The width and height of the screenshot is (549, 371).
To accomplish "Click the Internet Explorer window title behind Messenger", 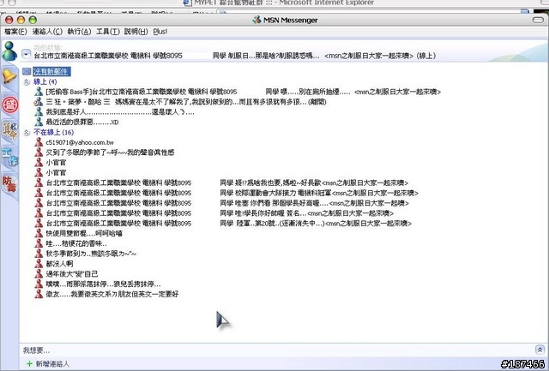I will pyautogui.click(x=284, y=3).
